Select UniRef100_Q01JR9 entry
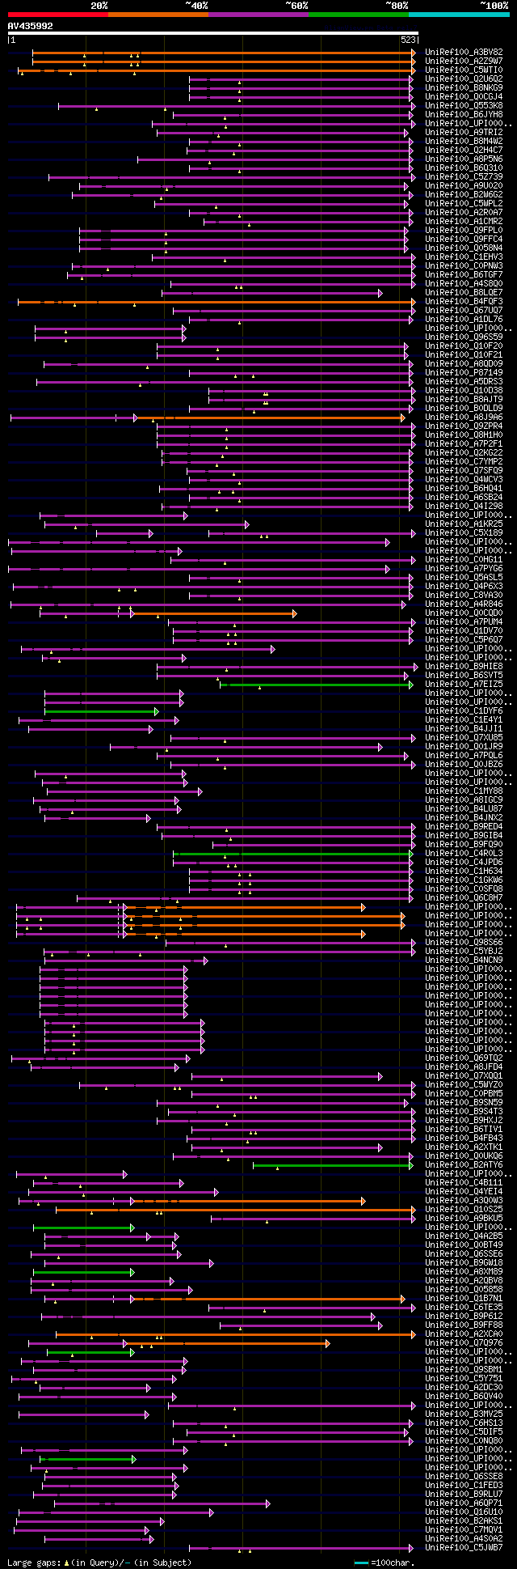The image size is (517, 1569). tap(464, 746)
